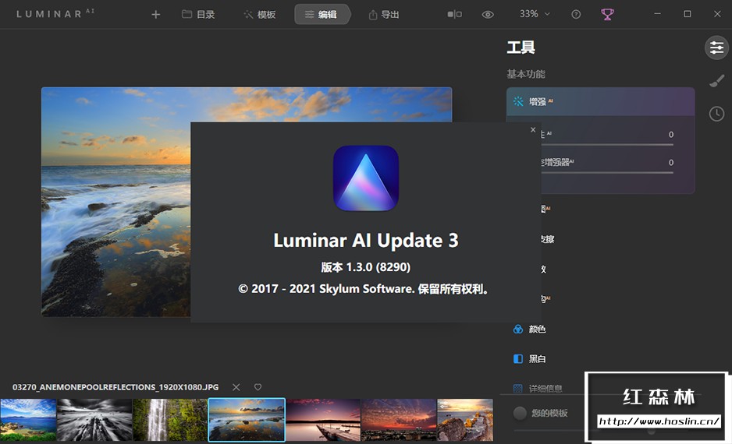Toggle the before/after compare icon
Viewport: 732px width, 444px height.
(x=455, y=15)
